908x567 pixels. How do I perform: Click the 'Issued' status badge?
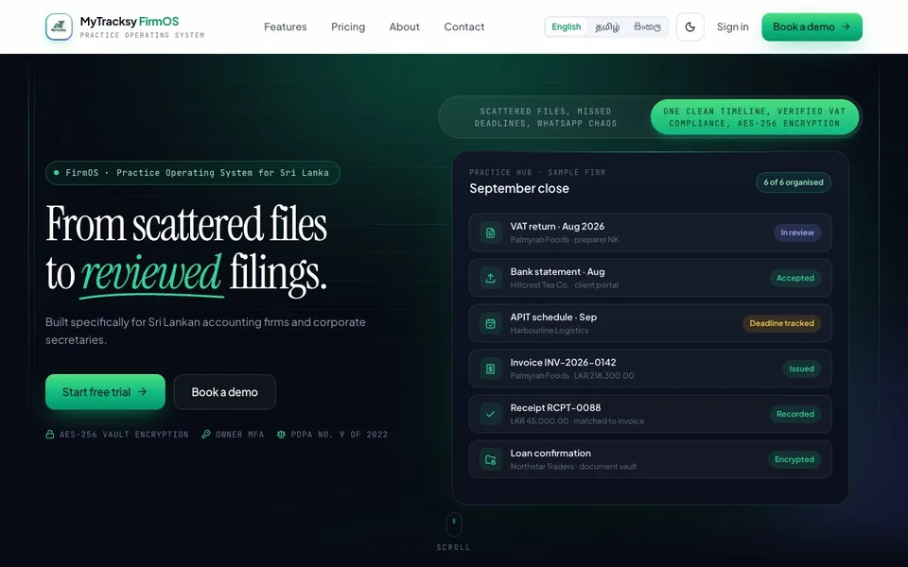click(801, 369)
